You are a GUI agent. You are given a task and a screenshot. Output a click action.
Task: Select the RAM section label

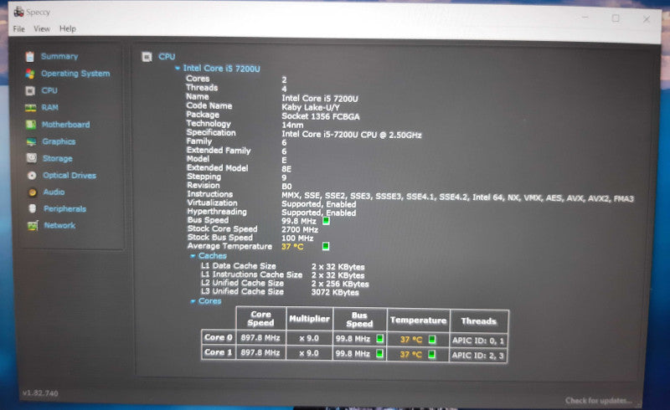pos(50,108)
